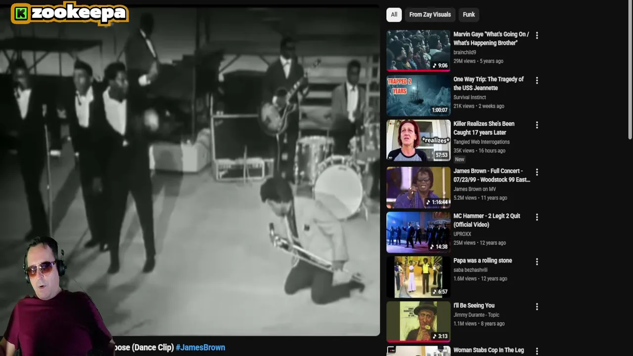Click the #JamesBrown hashtag link

200,348
